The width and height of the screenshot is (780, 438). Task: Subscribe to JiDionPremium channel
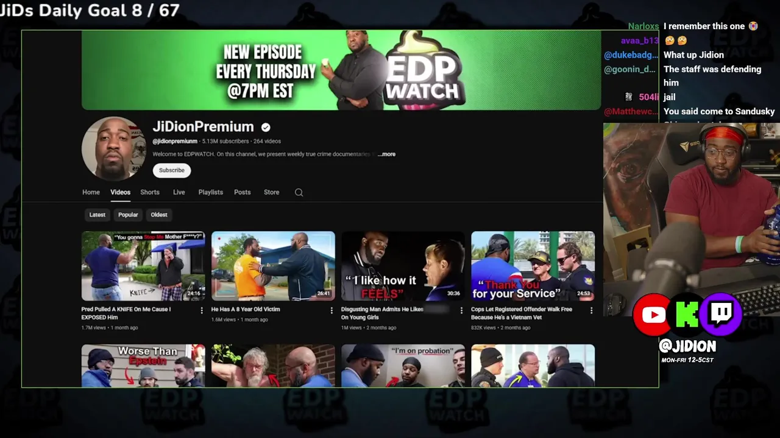coord(172,170)
